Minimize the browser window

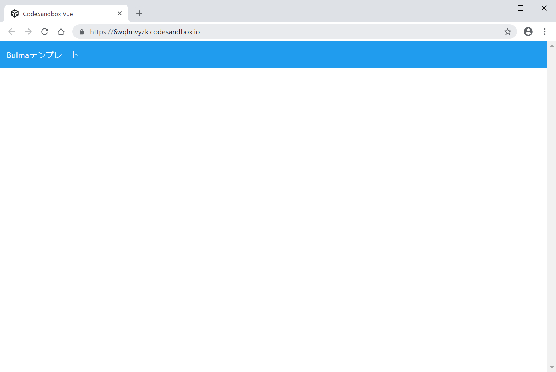click(497, 8)
